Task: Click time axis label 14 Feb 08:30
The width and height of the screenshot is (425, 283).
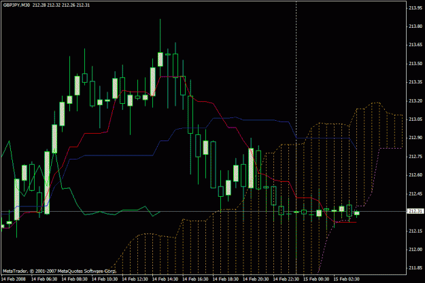Action: click(x=75, y=279)
